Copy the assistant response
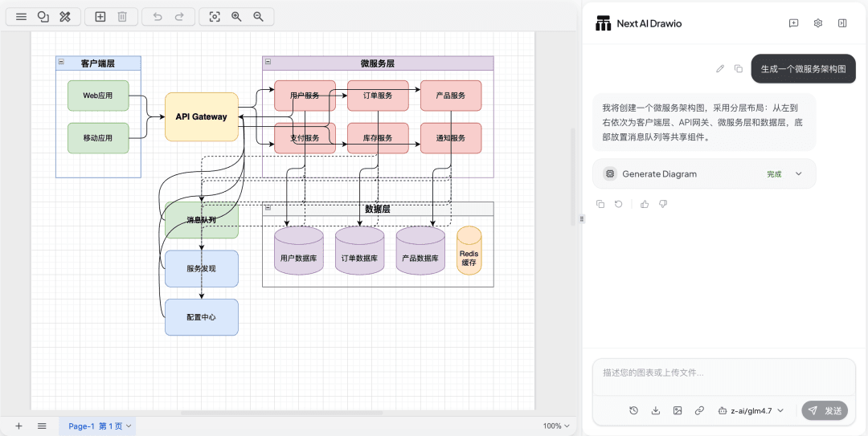 600,204
